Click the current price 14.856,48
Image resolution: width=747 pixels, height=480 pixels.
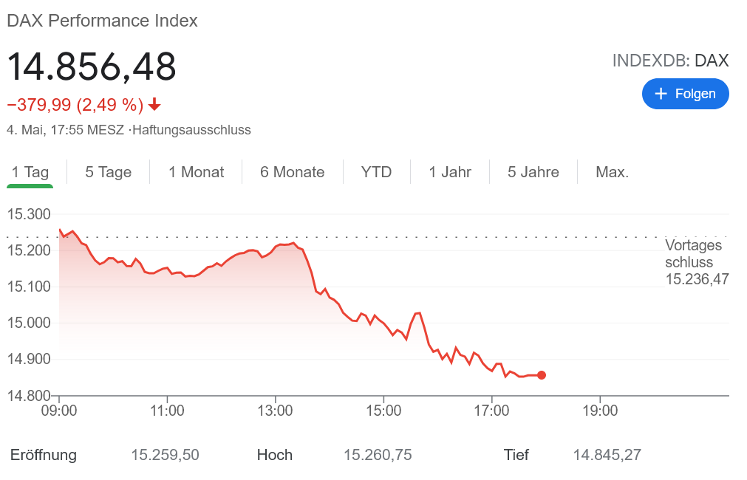pyautogui.click(x=92, y=66)
